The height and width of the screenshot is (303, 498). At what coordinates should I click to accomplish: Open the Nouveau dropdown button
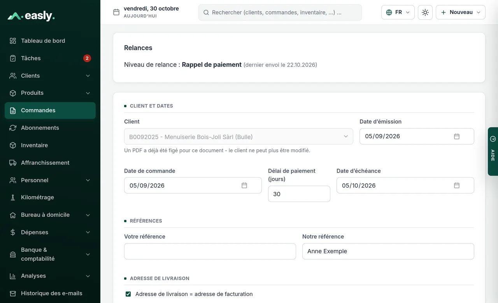pyautogui.click(x=461, y=12)
